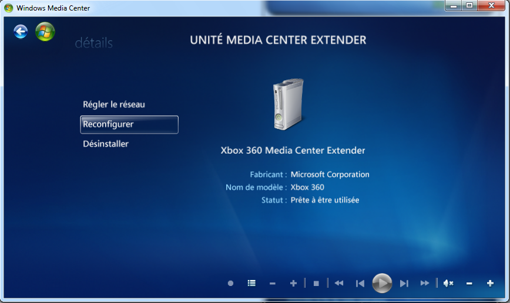This screenshot has width=510, height=303.
Task: Channel up with the plus left of stop
Action: (x=293, y=283)
